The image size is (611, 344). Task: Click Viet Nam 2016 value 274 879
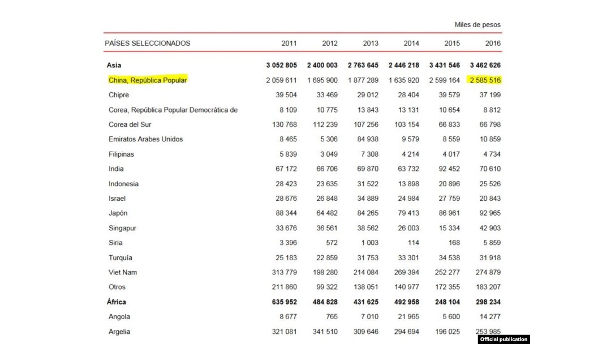pos(488,272)
